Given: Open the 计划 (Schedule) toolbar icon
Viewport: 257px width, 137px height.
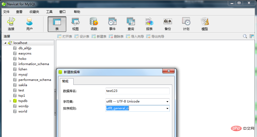Looking at the screenshot, I should [186, 24].
